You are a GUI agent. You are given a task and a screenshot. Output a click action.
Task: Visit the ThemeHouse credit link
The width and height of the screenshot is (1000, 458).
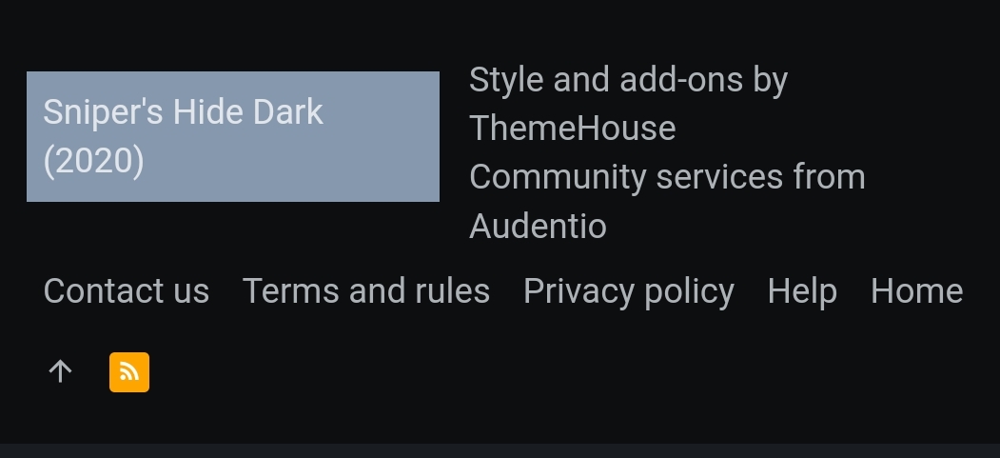pyautogui.click(x=572, y=129)
